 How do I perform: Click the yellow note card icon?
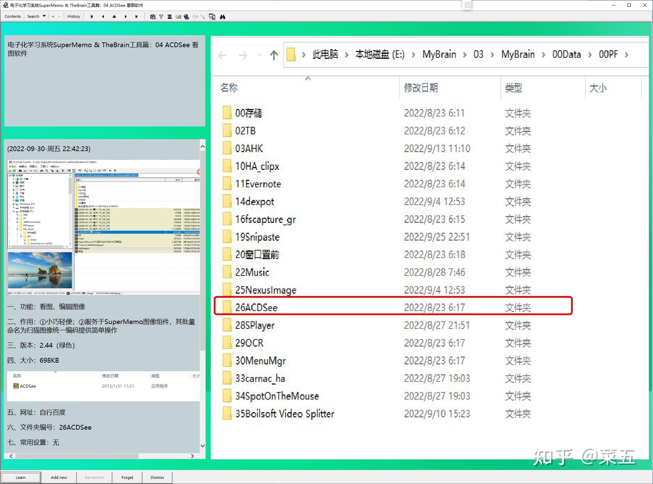click(x=178, y=16)
